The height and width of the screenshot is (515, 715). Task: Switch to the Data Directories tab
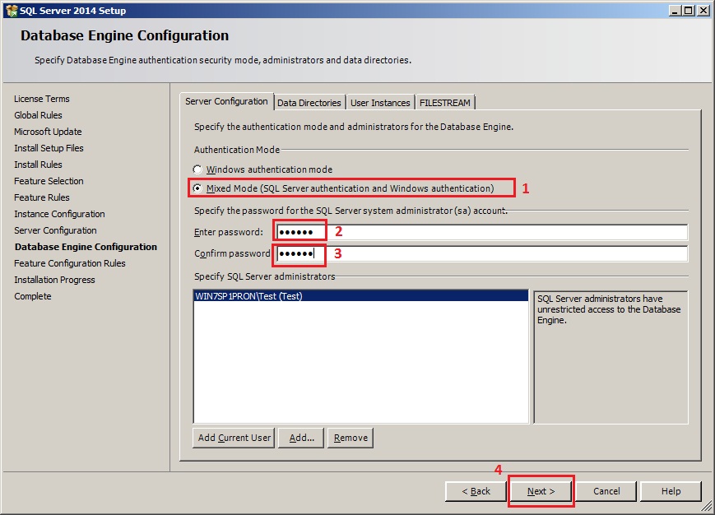coord(309,103)
